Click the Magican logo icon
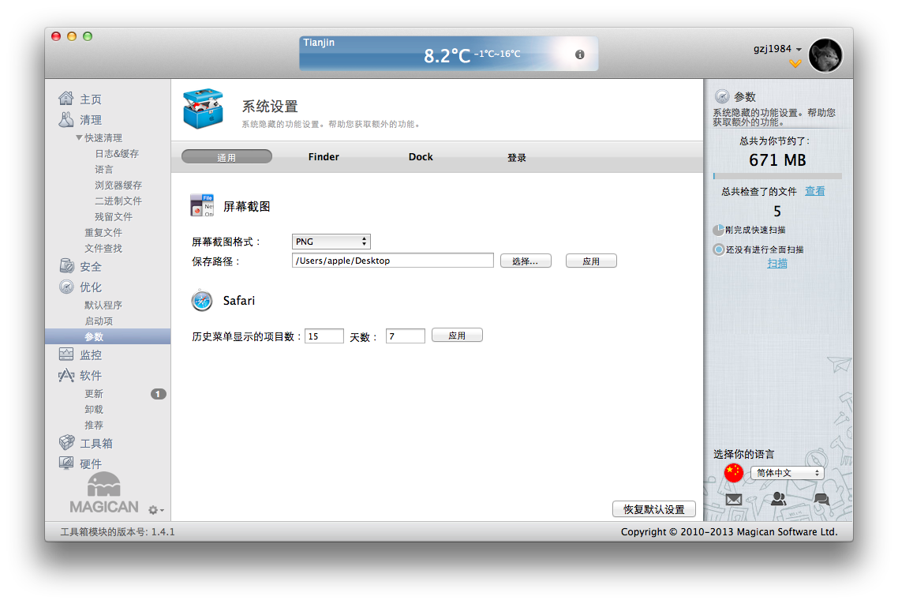 pyautogui.click(x=103, y=493)
